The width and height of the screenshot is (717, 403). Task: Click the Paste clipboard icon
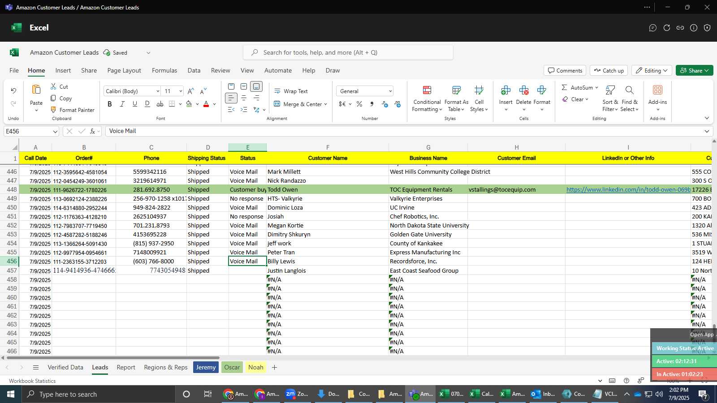tap(36, 90)
